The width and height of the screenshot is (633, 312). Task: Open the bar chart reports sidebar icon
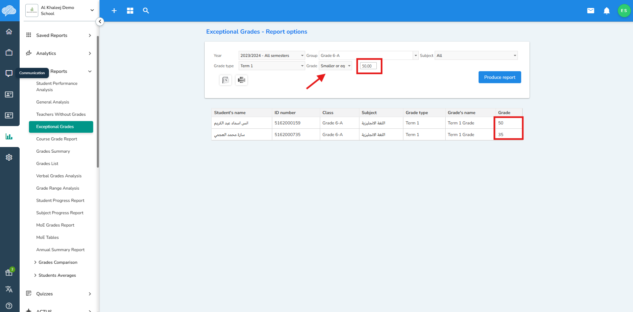tap(9, 136)
